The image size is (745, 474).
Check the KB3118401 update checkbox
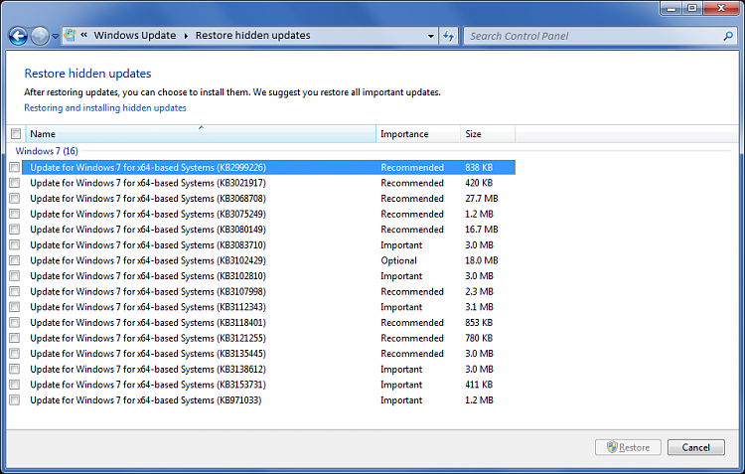[15, 322]
